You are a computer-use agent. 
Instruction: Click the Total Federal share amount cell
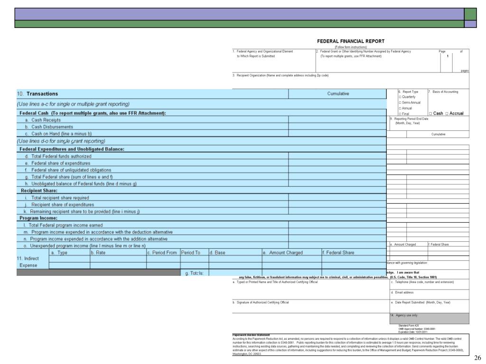click(337, 176)
